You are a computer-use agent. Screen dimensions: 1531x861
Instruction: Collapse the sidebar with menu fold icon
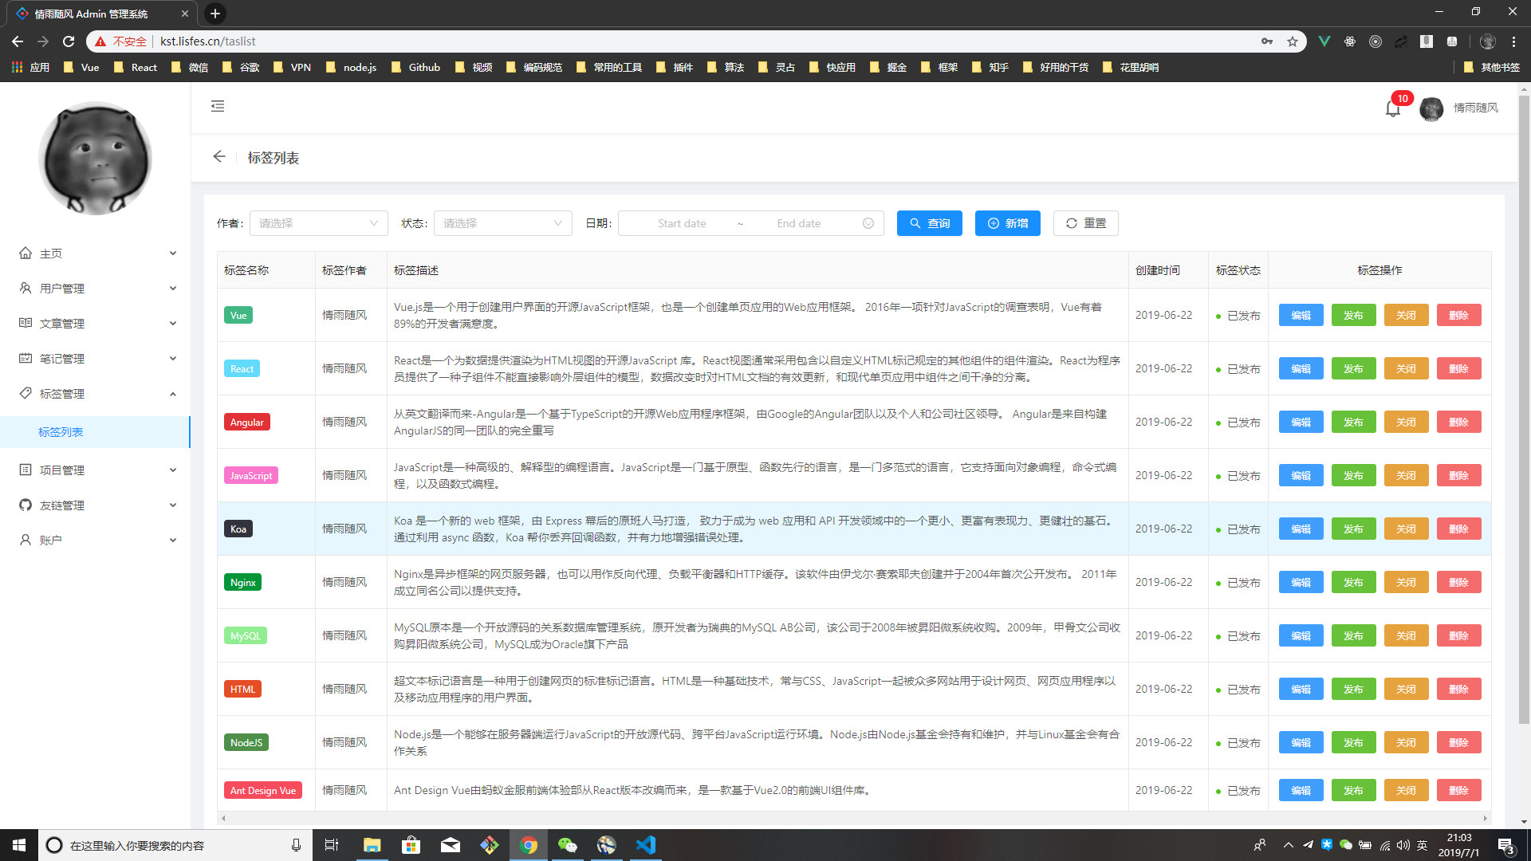[x=218, y=106]
